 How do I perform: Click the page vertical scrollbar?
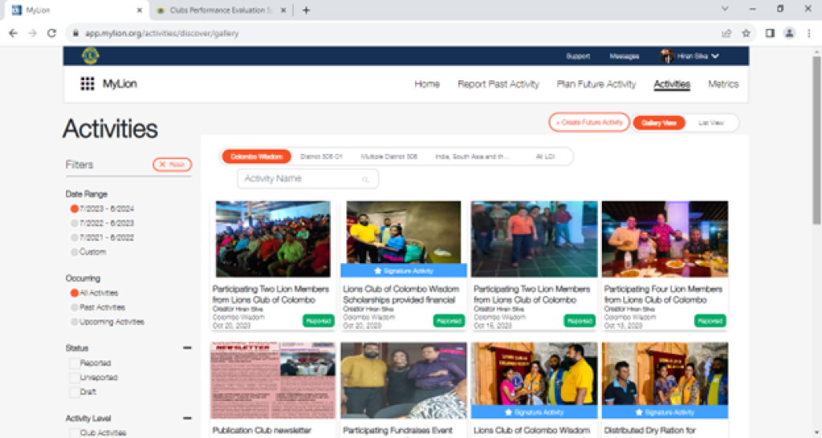(x=816, y=141)
